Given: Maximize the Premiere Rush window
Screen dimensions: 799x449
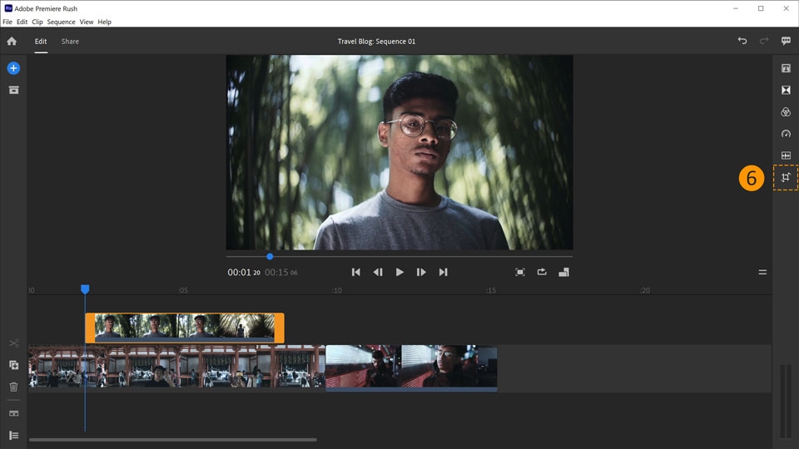Looking at the screenshot, I should point(761,8).
